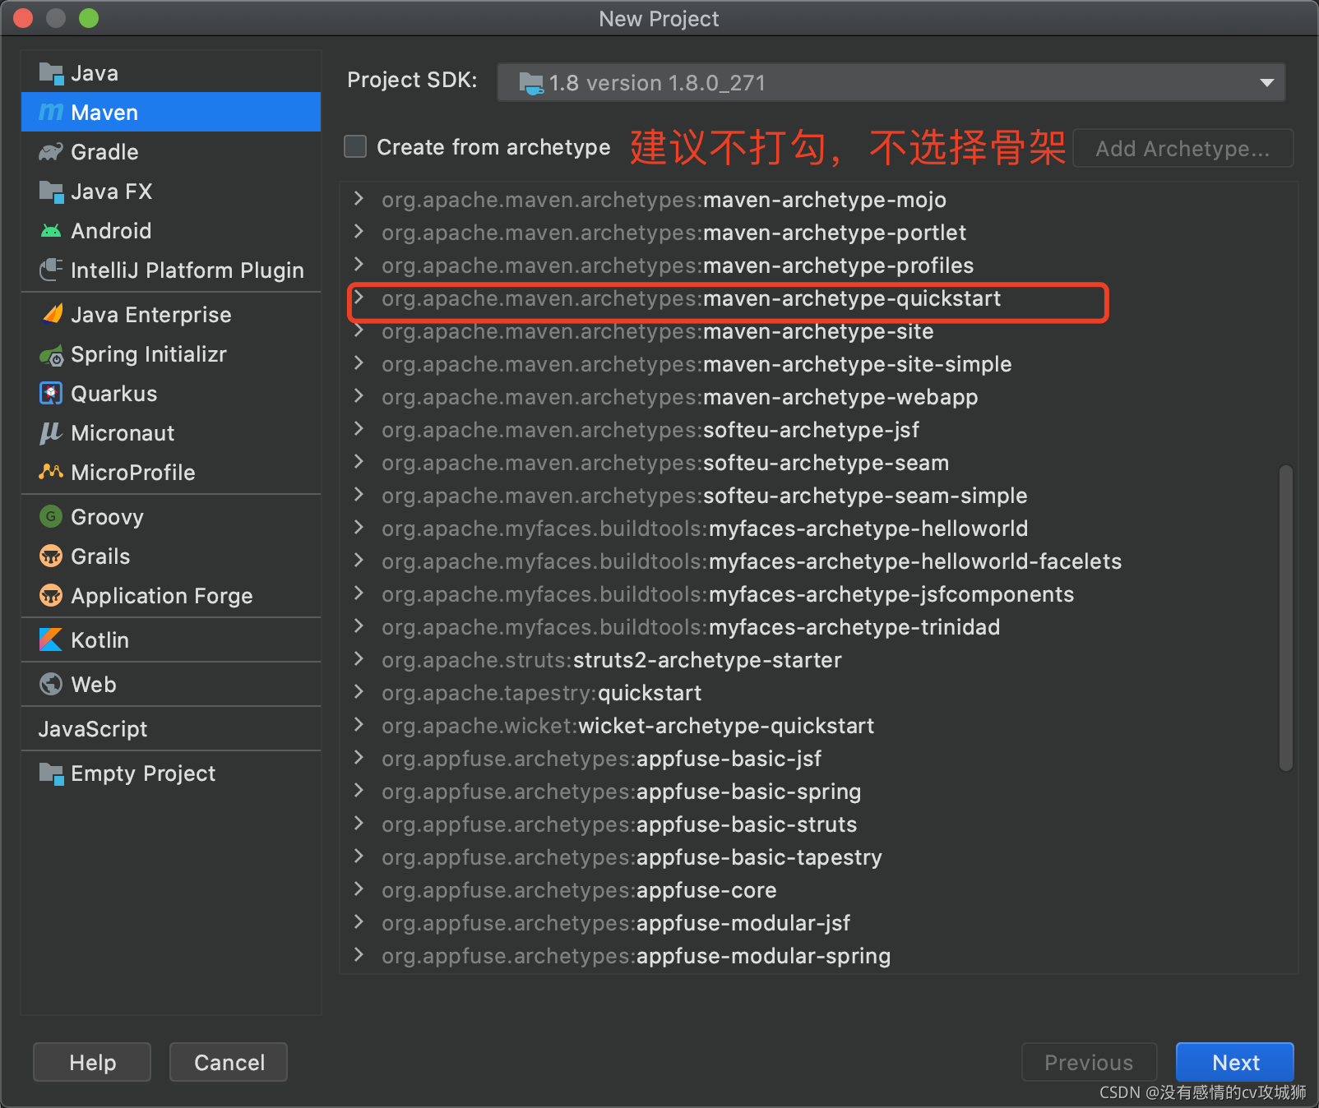Close the New Project window
The height and width of the screenshot is (1108, 1319).
tap(23, 18)
